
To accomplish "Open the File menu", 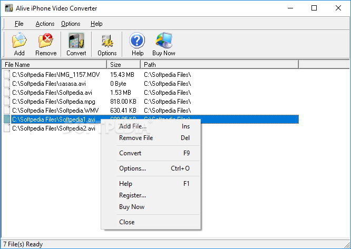I will (19, 24).
